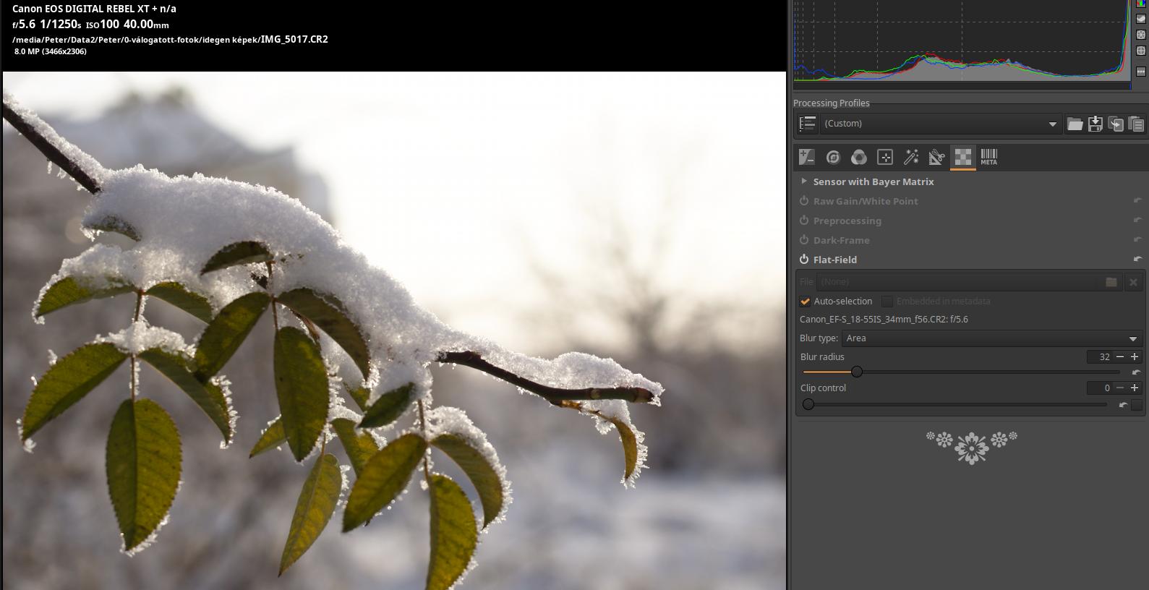The image size is (1149, 590).
Task: Open the Blur type dropdown
Action: [991, 338]
